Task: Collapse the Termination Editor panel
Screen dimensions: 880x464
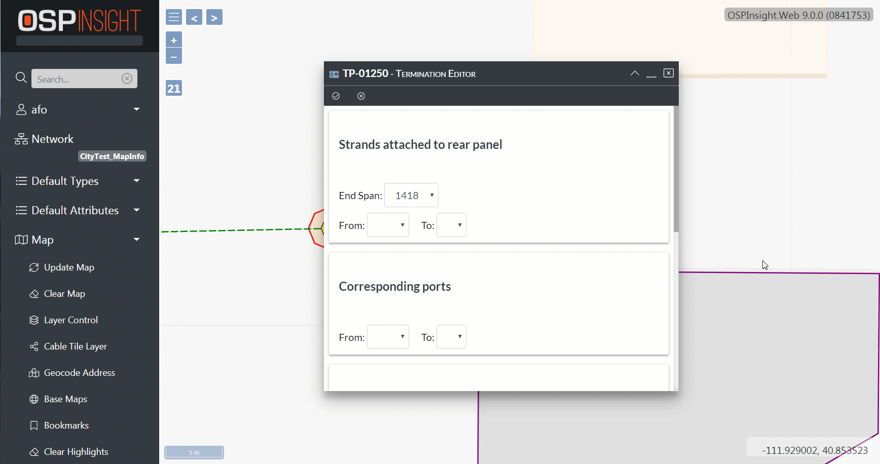Action: (x=635, y=73)
